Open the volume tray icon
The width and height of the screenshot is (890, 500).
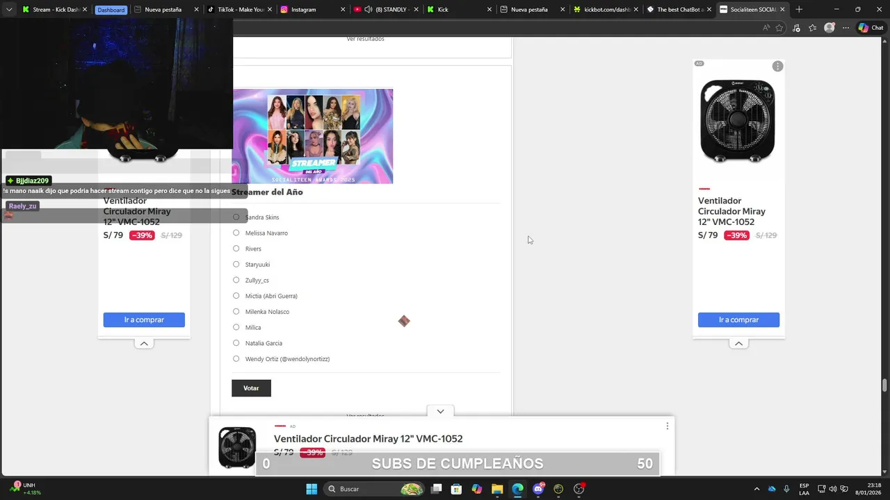click(x=833, y=489)
